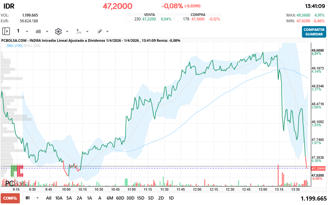This screenshot has height=205, width=331.
Task: Click the 12:00 time axis label
Action: point(197,189)
